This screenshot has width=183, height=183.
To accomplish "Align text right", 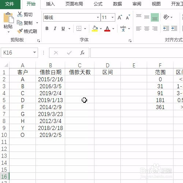I will (x=155, y=29).
